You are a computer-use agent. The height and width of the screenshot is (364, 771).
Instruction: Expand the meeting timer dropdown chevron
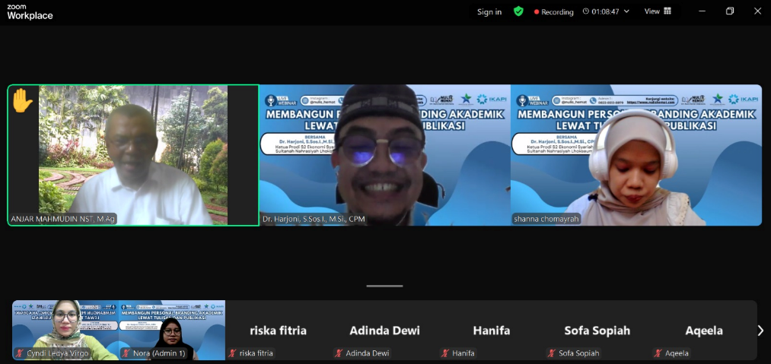tap(627, 11)
